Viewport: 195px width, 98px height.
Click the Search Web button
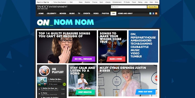click(x=152, y=7)
